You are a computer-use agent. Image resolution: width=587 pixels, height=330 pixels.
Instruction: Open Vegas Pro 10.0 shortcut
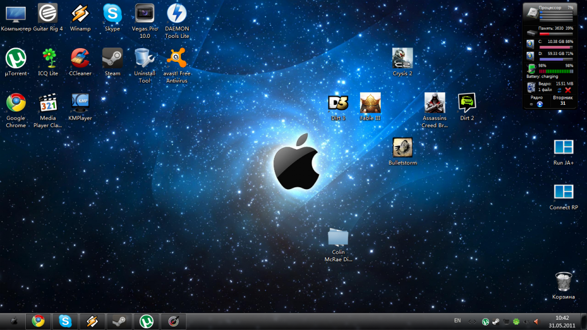click(x=144, y=21)
